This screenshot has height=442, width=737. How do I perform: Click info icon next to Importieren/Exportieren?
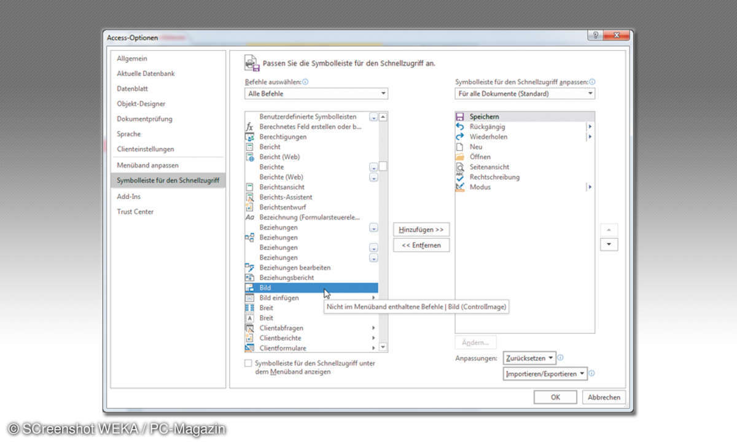pyautogui.click(x=592, y=373)
